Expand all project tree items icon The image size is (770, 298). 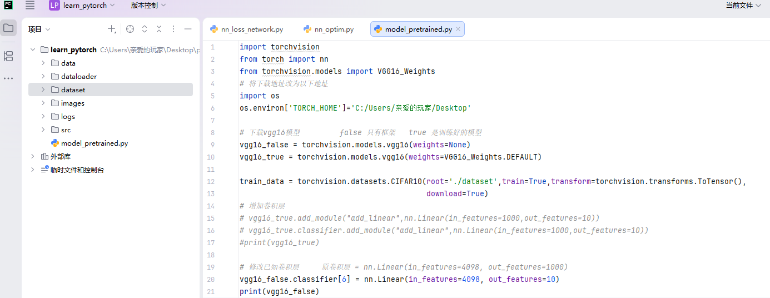145,29
